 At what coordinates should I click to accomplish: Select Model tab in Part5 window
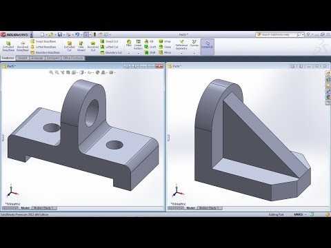(x=26, y=208)
